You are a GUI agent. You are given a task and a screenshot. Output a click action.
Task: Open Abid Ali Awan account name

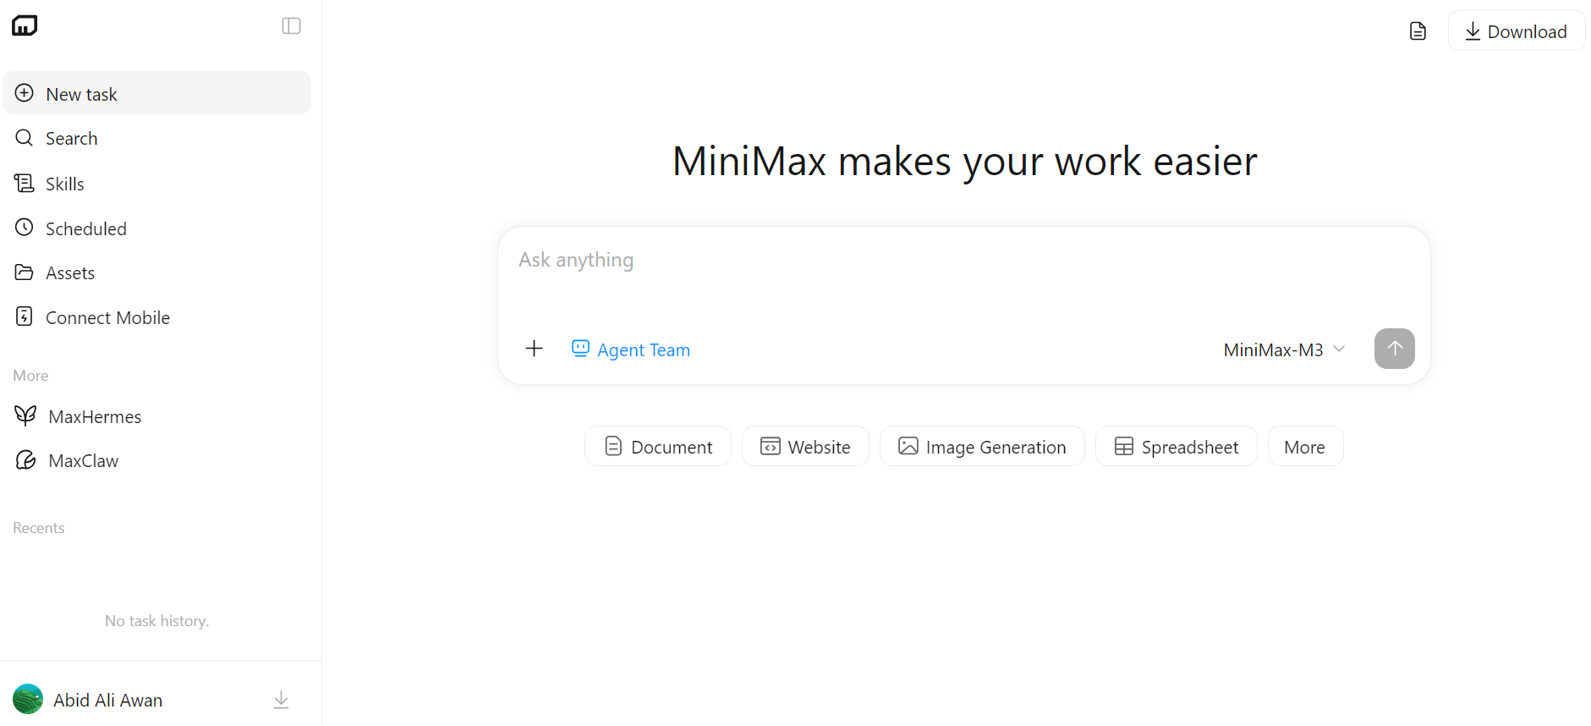(107, 700)
